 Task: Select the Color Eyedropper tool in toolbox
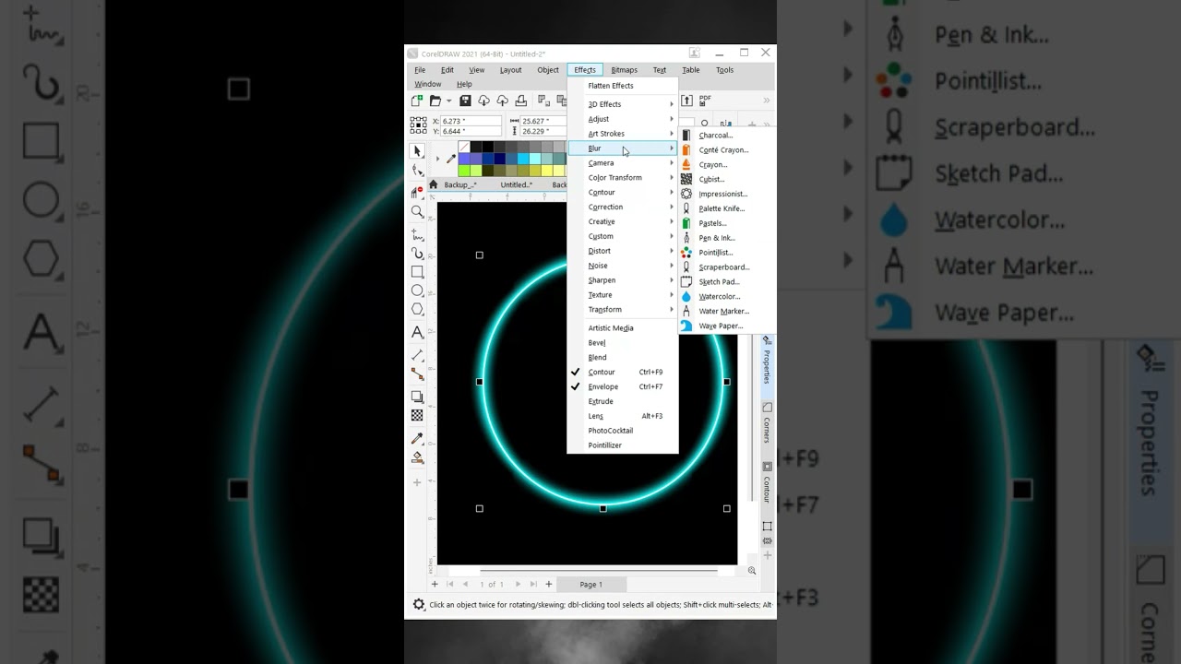tap(417, 439)
